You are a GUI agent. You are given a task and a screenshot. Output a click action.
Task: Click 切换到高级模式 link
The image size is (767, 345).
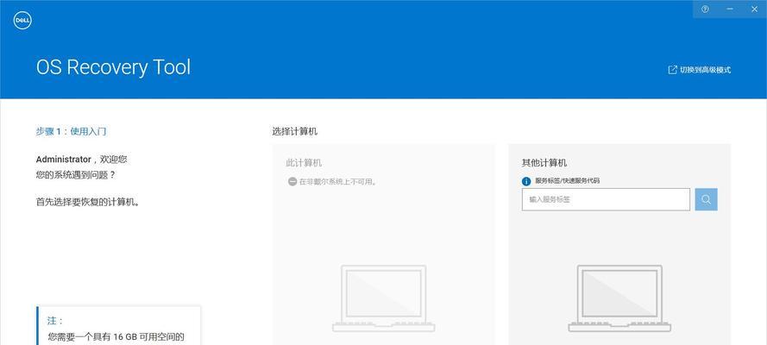(700, 70)
